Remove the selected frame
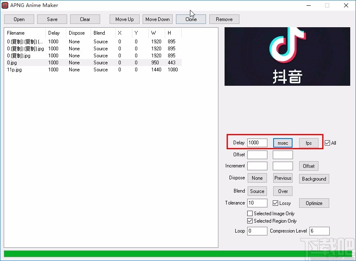 [224, 19]
